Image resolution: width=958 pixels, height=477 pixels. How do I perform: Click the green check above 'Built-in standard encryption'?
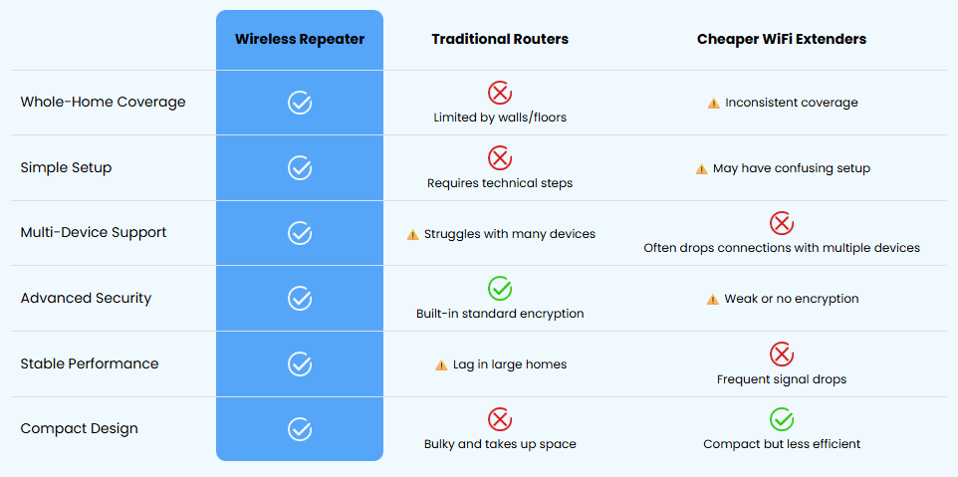[500, 288]
